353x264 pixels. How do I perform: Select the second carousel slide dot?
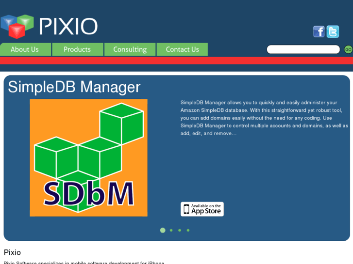tap(171, 230)
